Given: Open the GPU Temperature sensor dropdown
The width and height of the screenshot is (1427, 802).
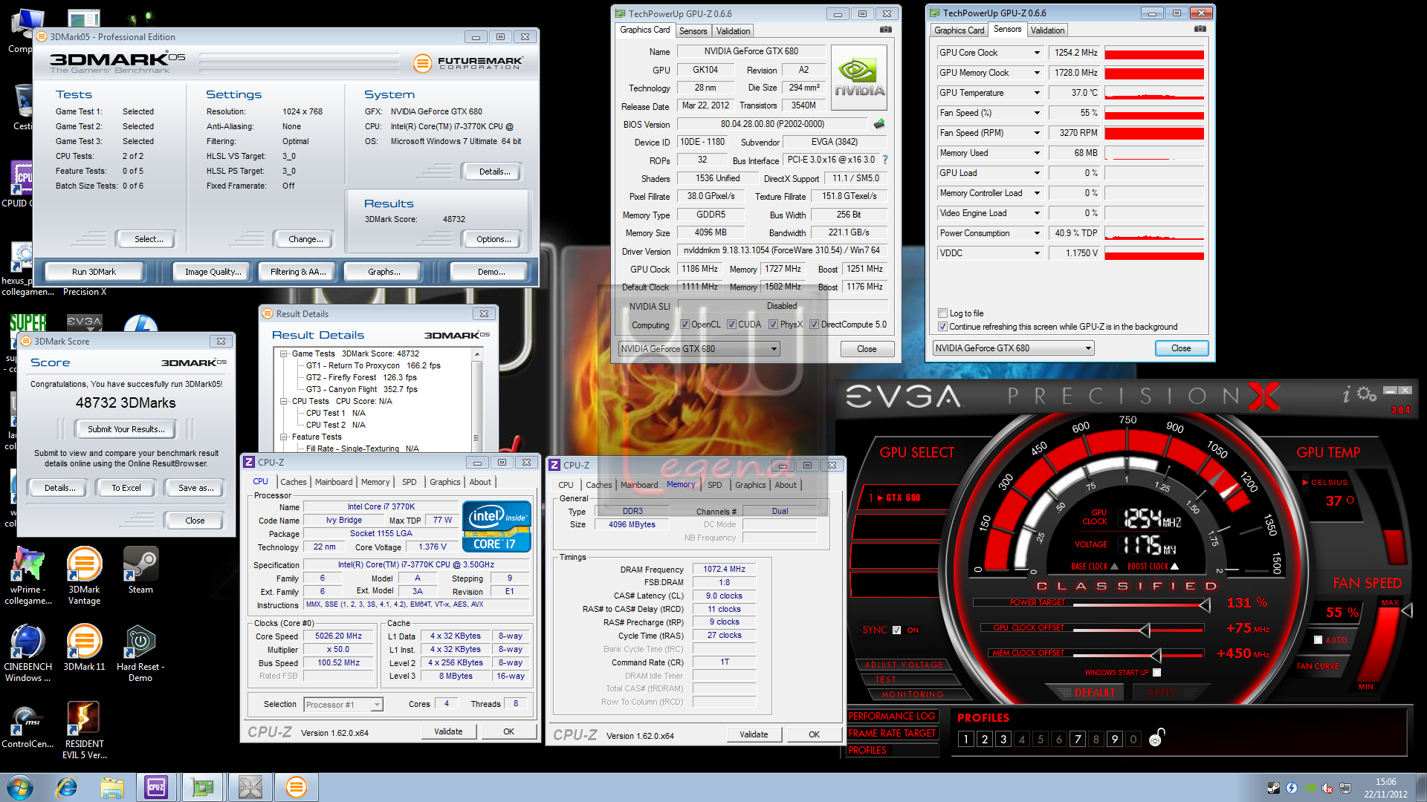Looking at the screenshot, I should coord(1037,93).
